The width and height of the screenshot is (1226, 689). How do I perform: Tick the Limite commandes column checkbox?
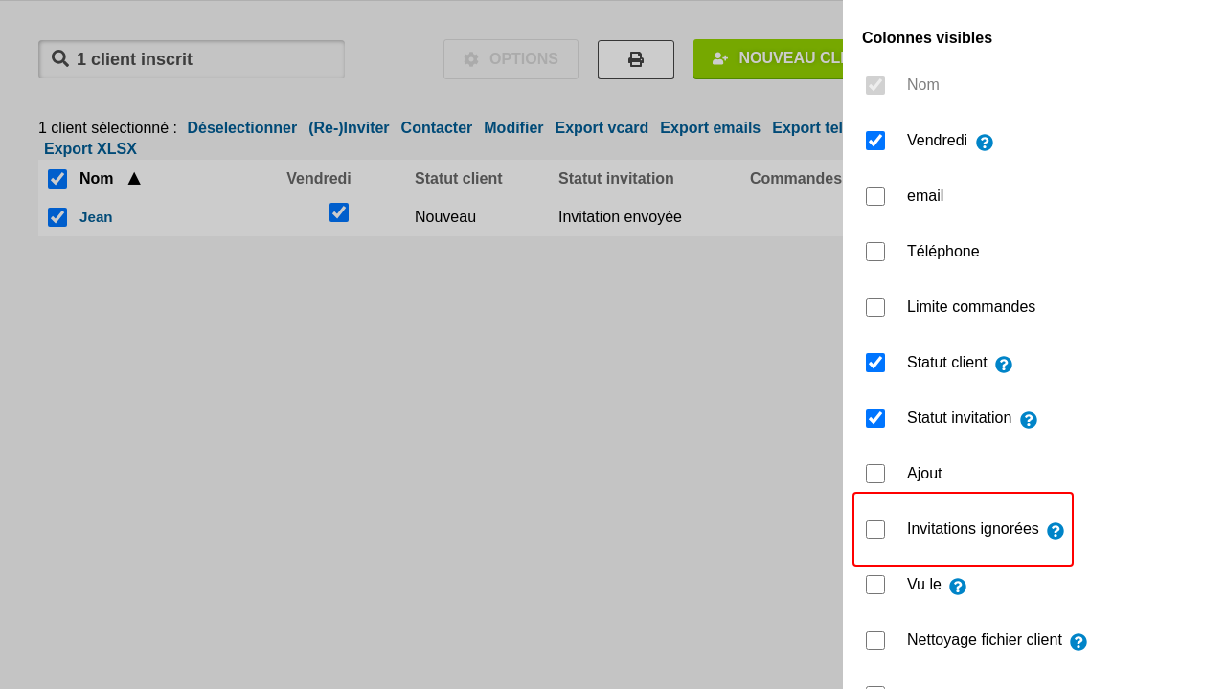875,307
